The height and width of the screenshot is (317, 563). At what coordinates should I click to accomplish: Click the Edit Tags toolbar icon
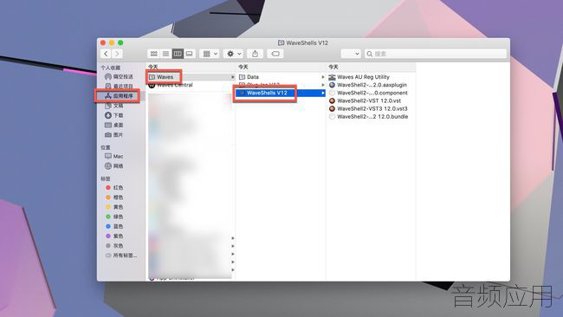point(275,54)
